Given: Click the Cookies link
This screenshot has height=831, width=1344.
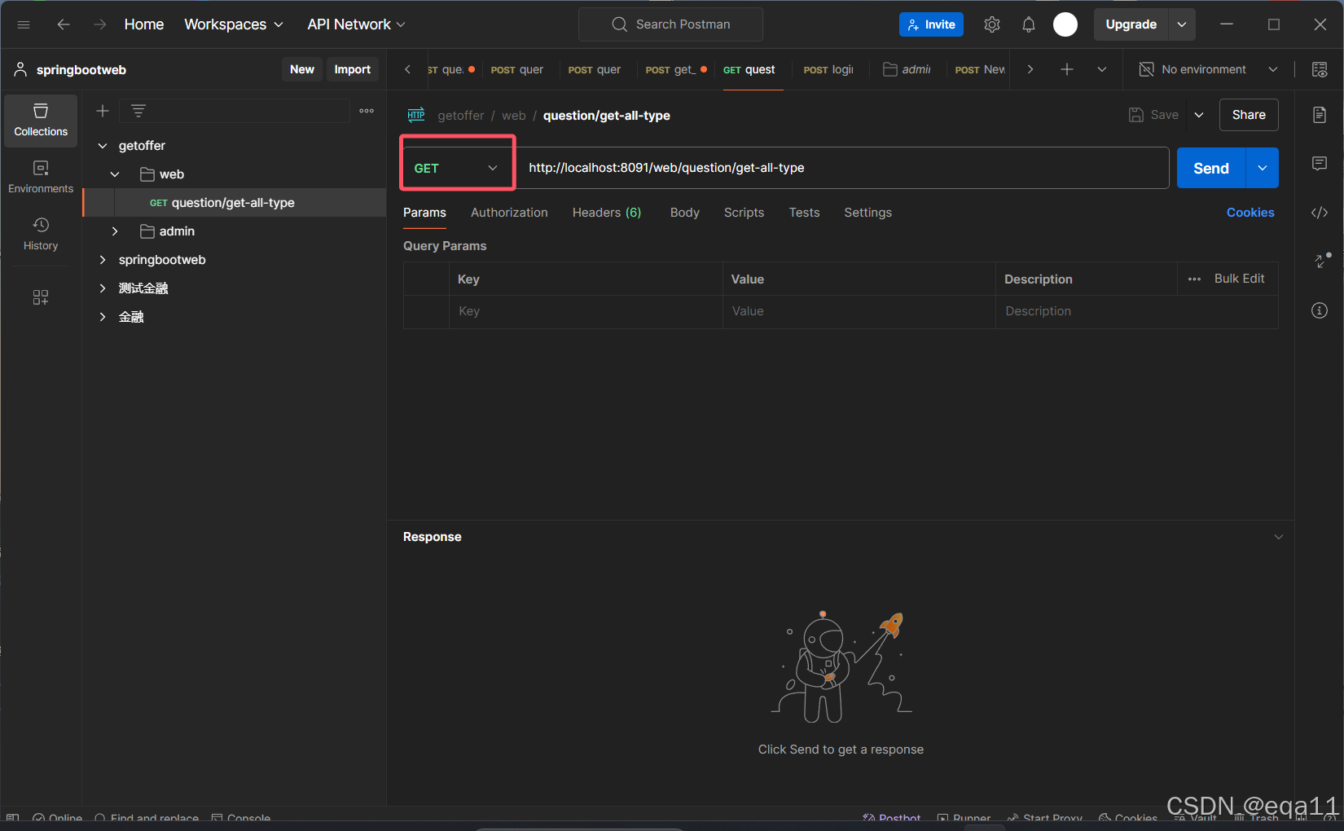Looking at the screenshot, I should [x=1250, y=213].
